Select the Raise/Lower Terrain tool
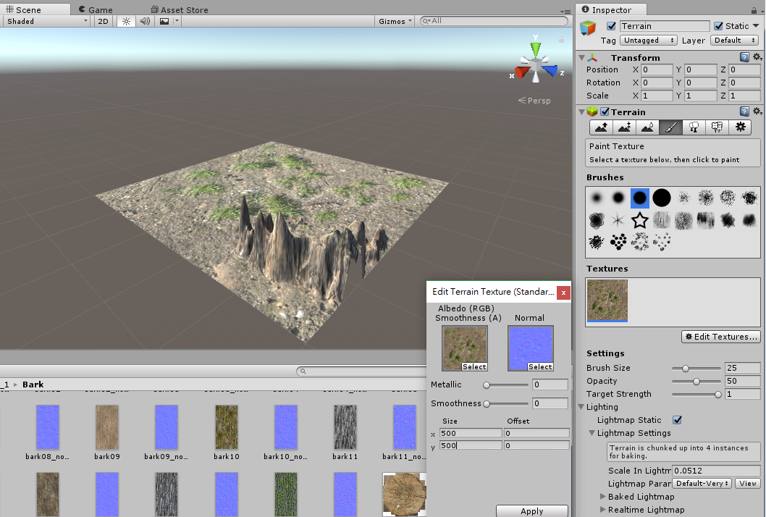Image resolution: width=766 pixels, height=517 pixels. coord(601,127)
